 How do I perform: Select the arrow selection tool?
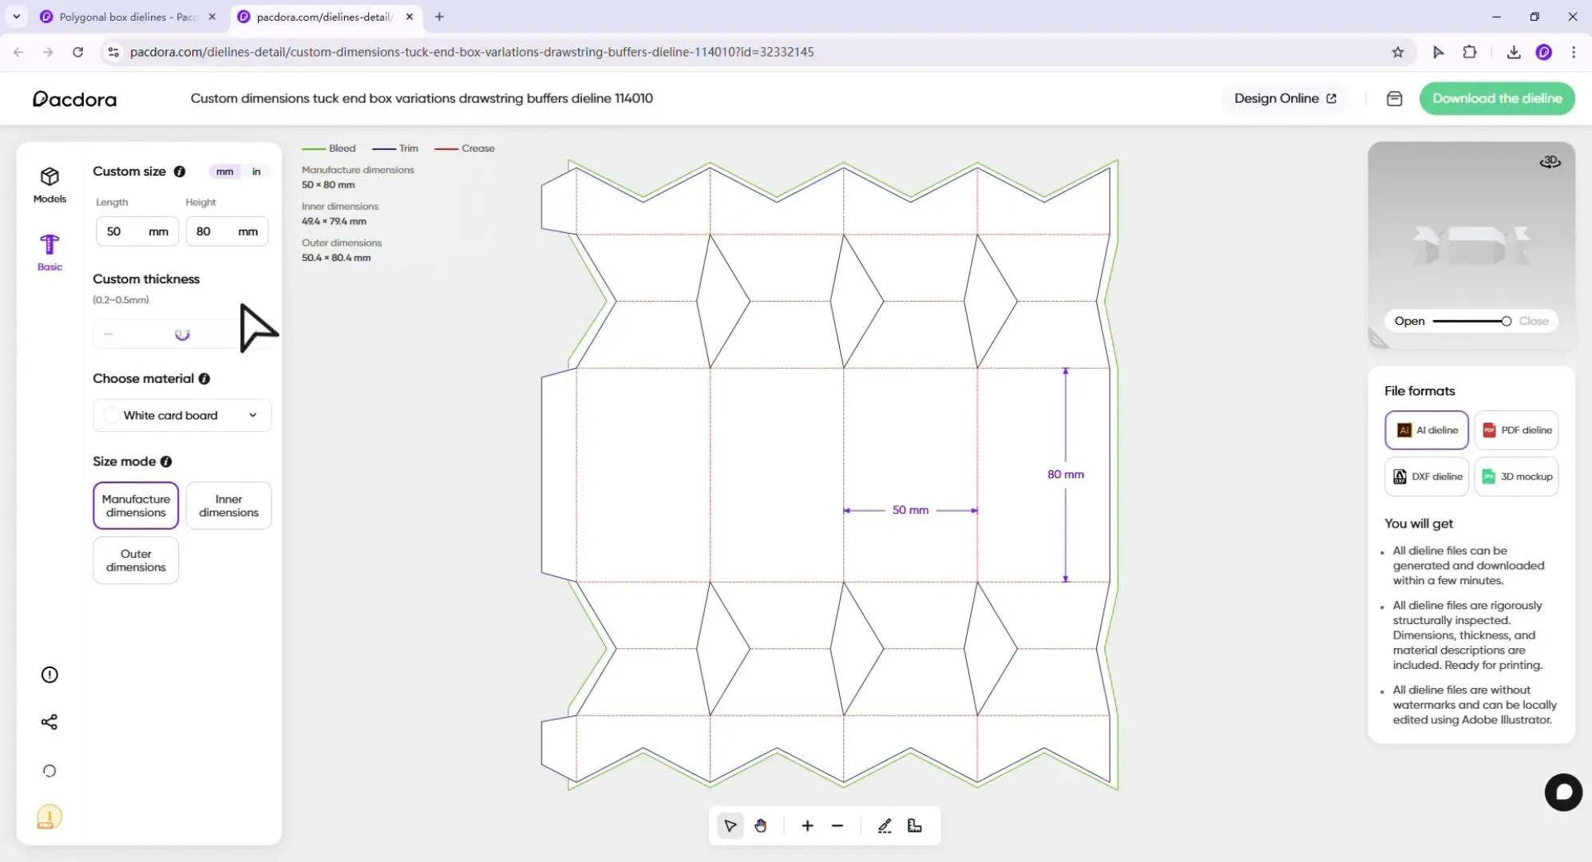(x=729, y=825)
